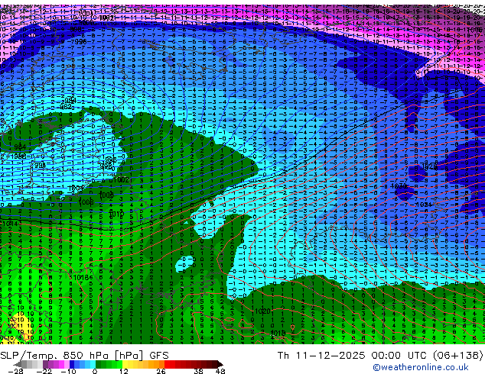Select the dark green swatch right of 0 in the legend
This screenshot has width=485, height=374.
[98, 364]
